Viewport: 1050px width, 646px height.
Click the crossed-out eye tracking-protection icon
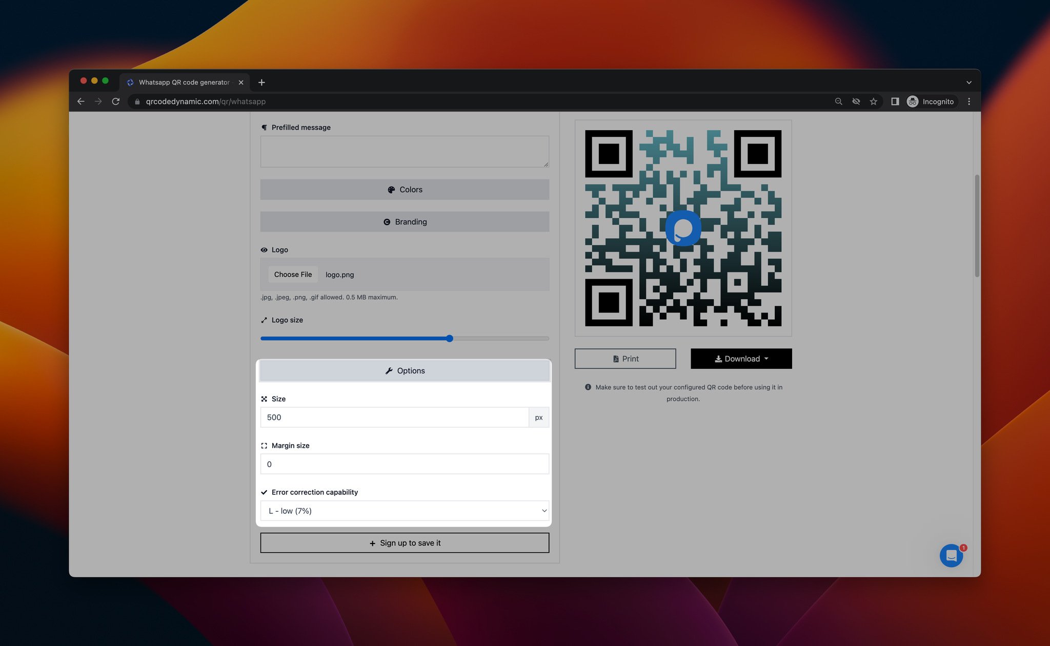[x=856, y=101]
